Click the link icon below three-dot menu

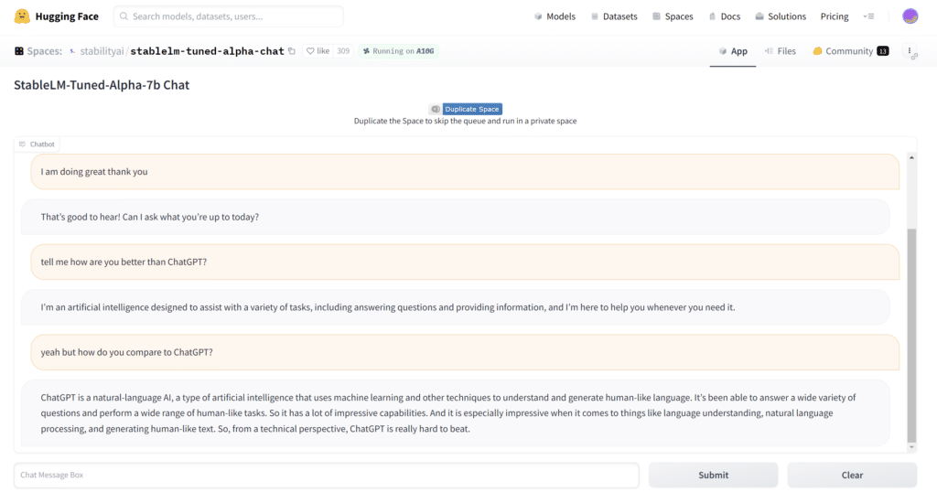[914, 57]
